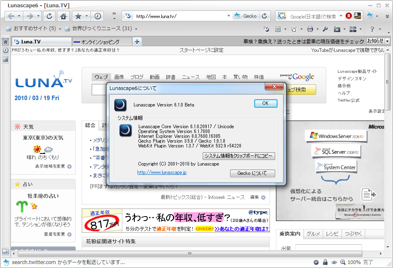This screenshot has height=268, width=393.
Task: Toggle the security lock in the status bar
Action: (x=325, y=262)
